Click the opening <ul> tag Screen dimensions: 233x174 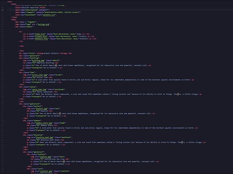pyautogui.click(x=21, y=32)
